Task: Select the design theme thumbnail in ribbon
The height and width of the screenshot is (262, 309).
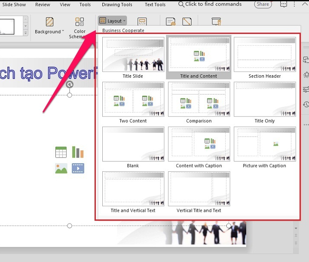Action: point(7,27)
